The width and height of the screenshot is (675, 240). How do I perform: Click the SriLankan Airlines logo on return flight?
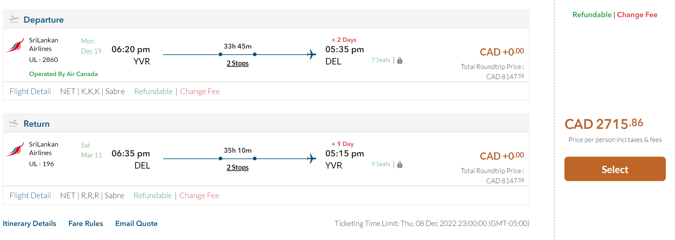[15, 149]
